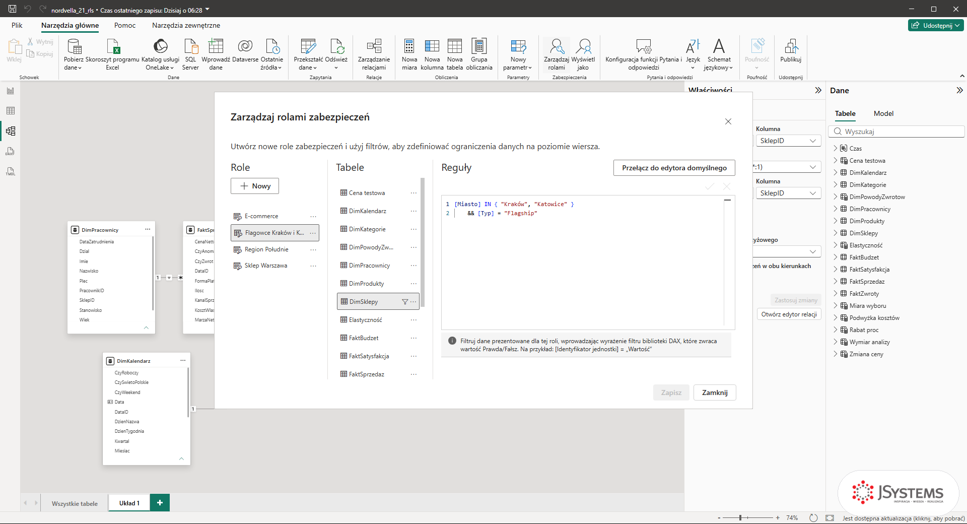Image resolution: width=967 pixels, height=524 pixels.
Task: Open Pobierz dane dropdown
Action: coord(73,54)
